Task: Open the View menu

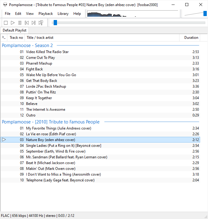Action: pos(30,14)
